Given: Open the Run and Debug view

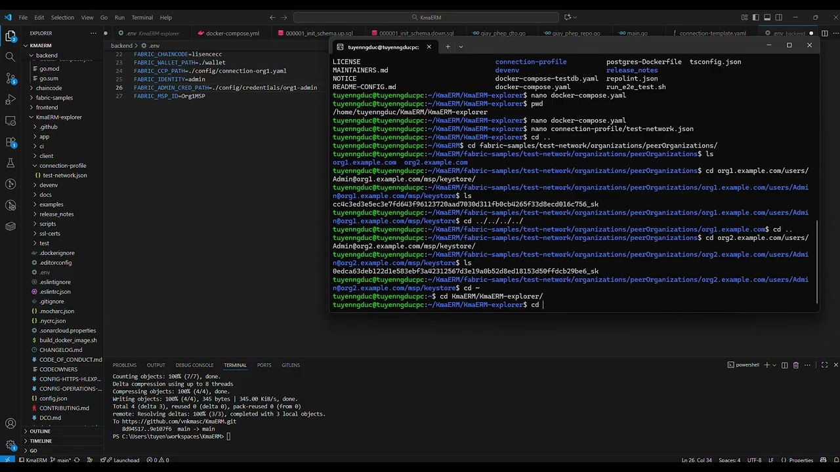Looking at the screenshot, I should [x=10, y=100].
